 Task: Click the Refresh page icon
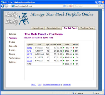pyautogui.click(x=67, y=6)
